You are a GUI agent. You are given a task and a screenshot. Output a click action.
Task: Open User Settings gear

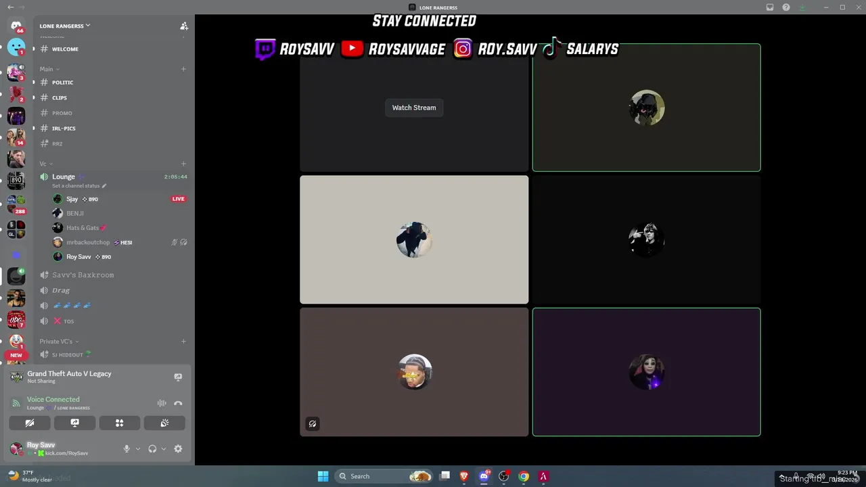pyautogui.click(x=178, y=448)
